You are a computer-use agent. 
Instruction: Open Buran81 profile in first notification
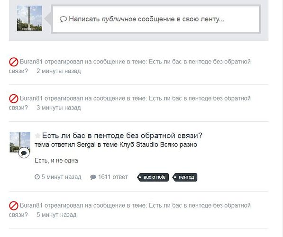pyautogui.click(x=31, y=62)
